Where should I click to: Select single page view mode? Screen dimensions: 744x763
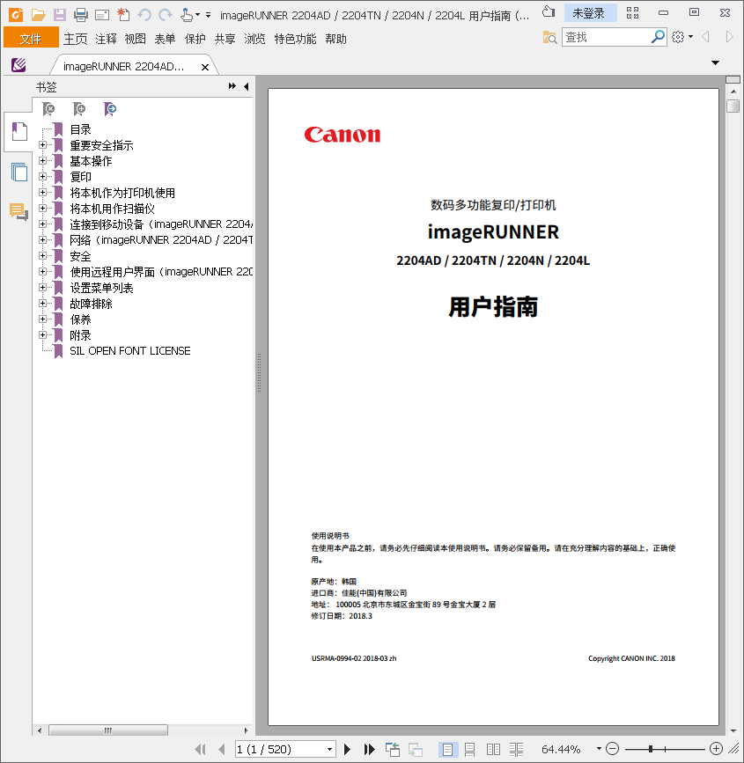447,750
